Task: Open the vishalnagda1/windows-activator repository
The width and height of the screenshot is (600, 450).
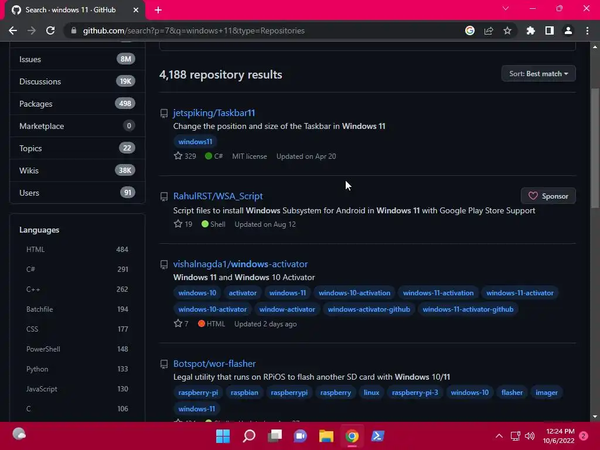Action: coord(240,264)
